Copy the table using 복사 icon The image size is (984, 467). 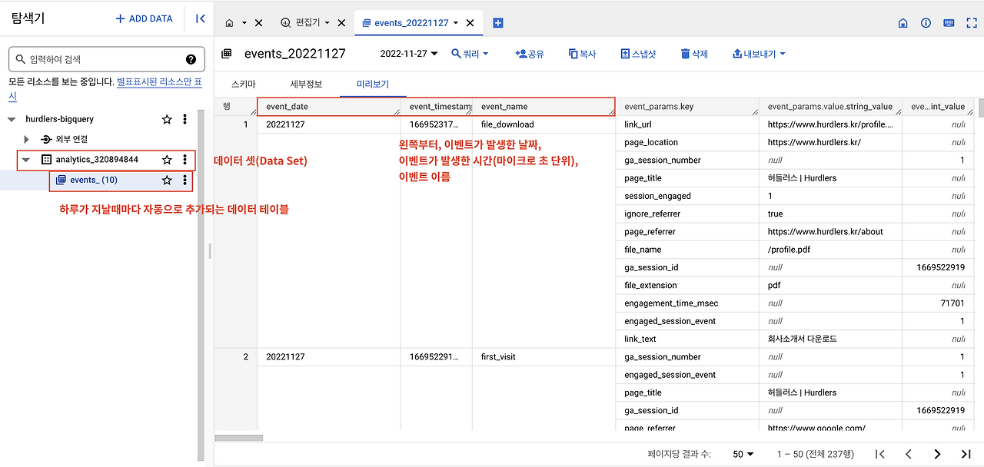tap(581, 53)
